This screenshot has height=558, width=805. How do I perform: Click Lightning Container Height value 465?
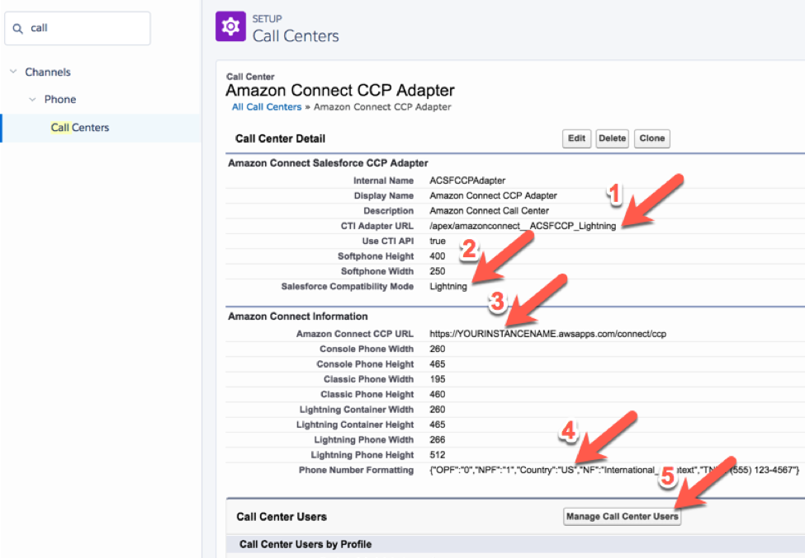(438, 424)
